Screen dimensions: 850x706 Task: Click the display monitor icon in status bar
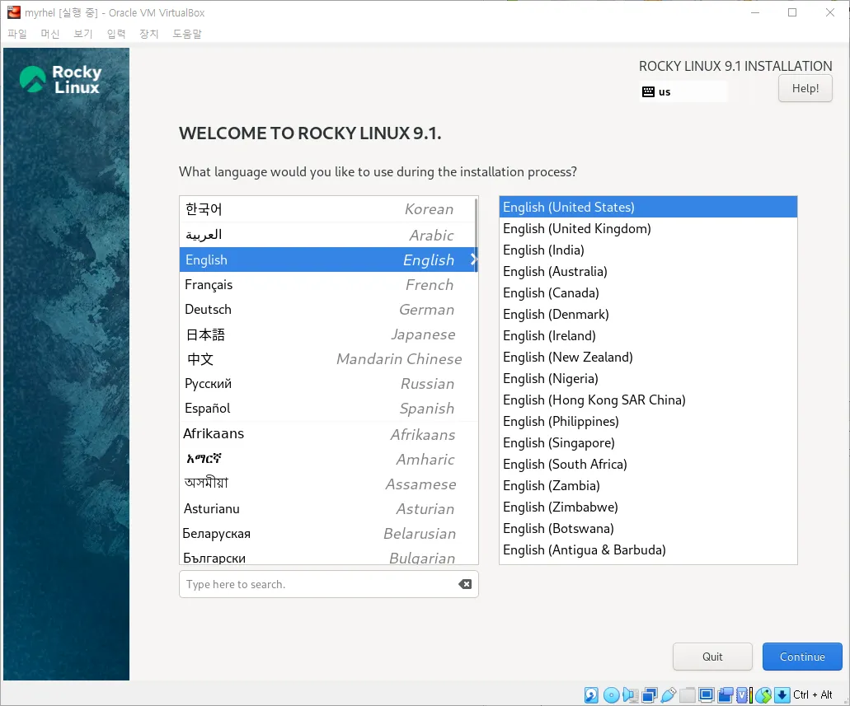[707, 695]
